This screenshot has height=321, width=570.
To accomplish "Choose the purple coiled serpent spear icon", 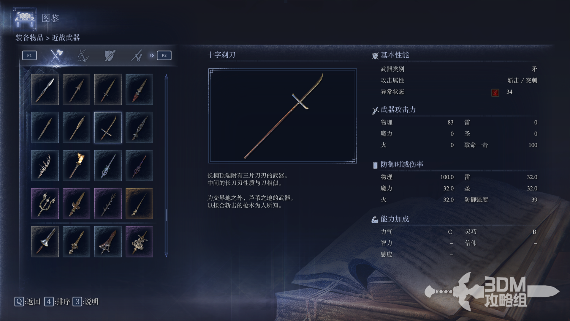I will (x=139, y=242).
